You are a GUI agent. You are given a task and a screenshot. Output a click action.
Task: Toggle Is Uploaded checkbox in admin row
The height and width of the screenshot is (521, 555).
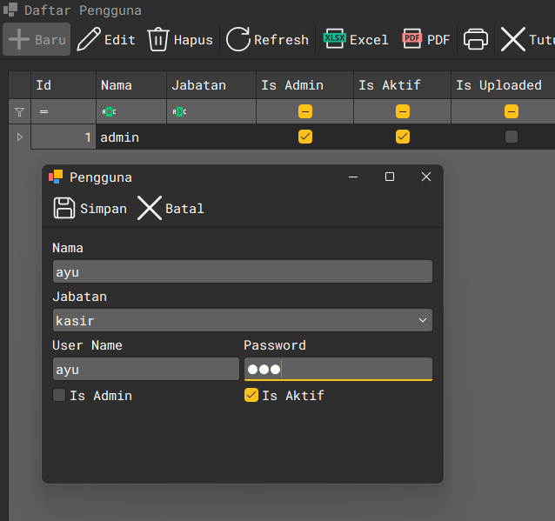pos(512,137)
